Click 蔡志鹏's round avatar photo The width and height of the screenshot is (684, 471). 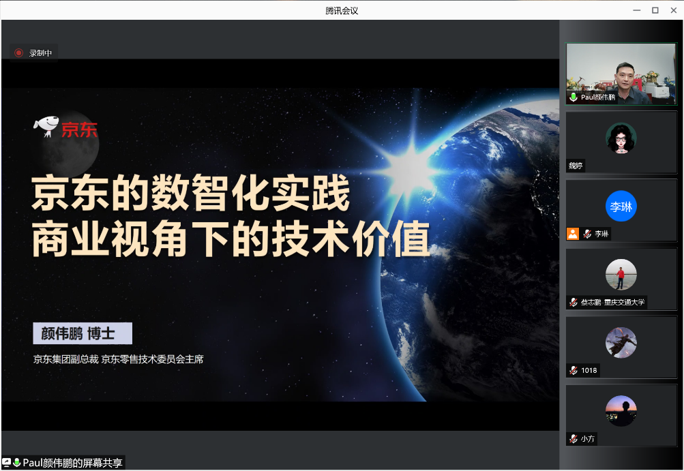pyautogui.click(x=621, y=274)
